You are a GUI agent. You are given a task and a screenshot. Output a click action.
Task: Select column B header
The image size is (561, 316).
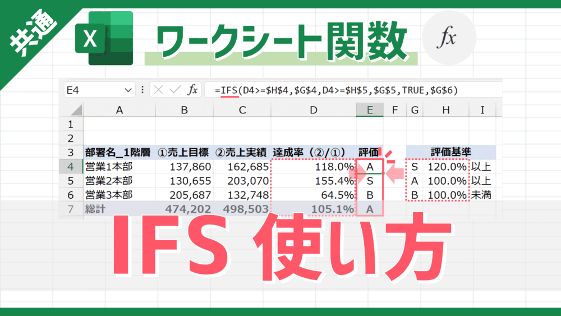point(184,110)
